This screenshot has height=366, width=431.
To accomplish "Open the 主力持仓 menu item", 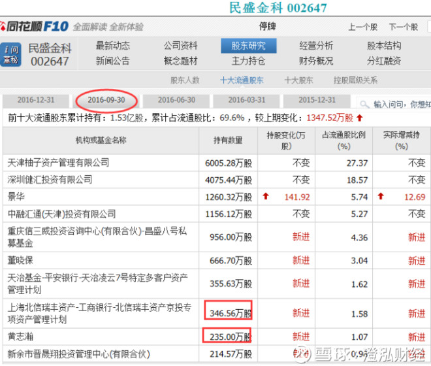I will coord(249,61).
